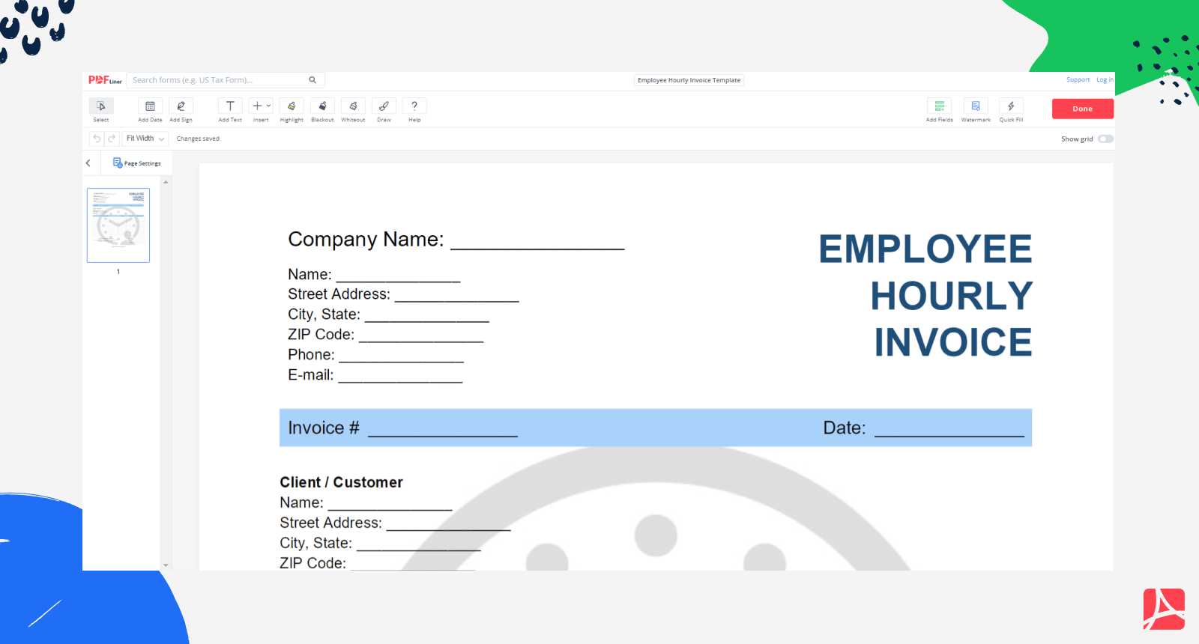
Task: Open the Log in link
Action: click(1105, 80)
